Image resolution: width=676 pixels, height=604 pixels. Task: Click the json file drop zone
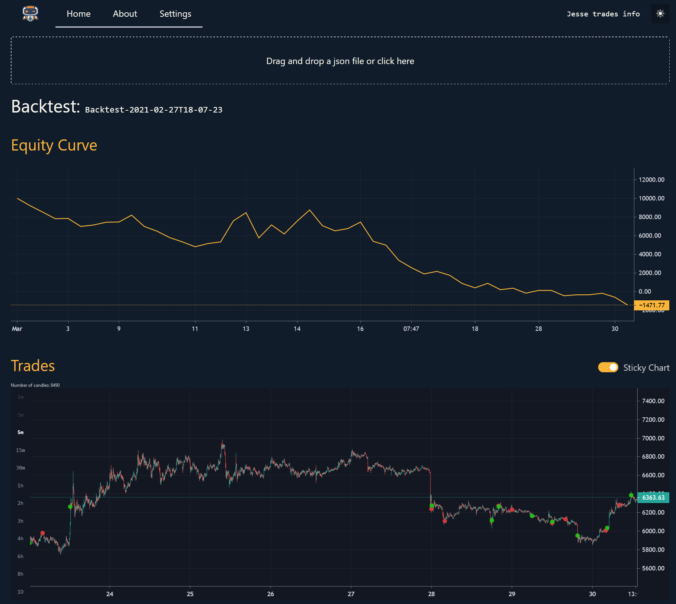(x=340, y=61)
